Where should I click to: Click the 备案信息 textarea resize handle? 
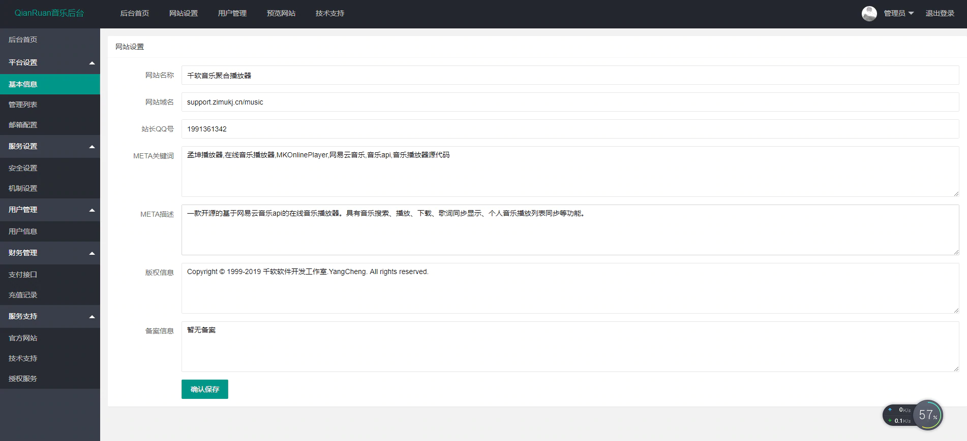[956, 369]
